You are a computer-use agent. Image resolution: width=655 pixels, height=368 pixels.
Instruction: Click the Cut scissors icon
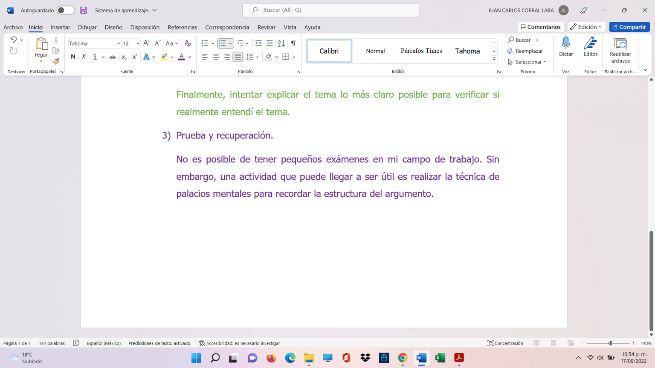tap(56, 40)
